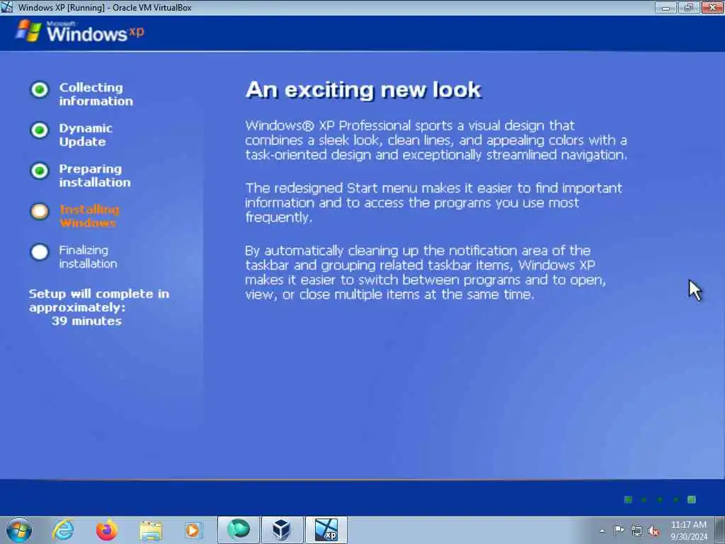725x544 pixels.
Task: Click the Windows XP logo in the header
Action: pyautogui.click(x=79, y=31)
